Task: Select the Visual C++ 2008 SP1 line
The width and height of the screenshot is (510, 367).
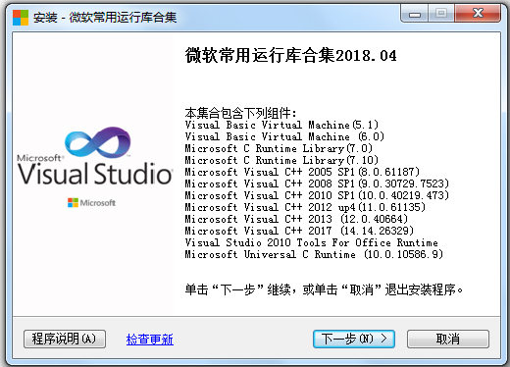Action: coord(317,183)
